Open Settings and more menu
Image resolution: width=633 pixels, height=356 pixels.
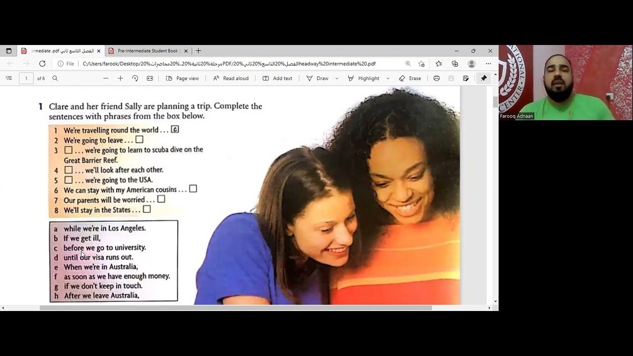pos(488,64)
